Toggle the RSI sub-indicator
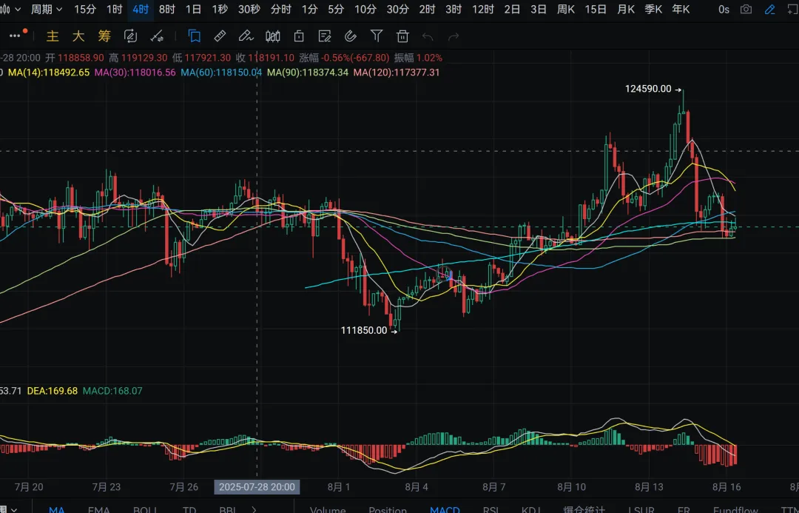This screenshot has width=799, height=513. click(490, 509)
